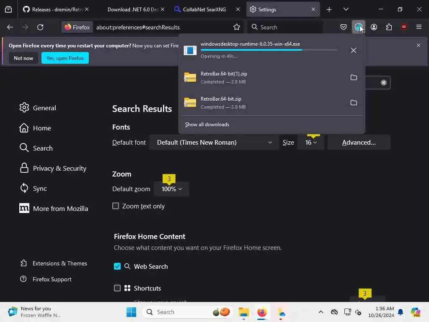
Task: Focus the address bar URL
Action: [x=138, y=27]
